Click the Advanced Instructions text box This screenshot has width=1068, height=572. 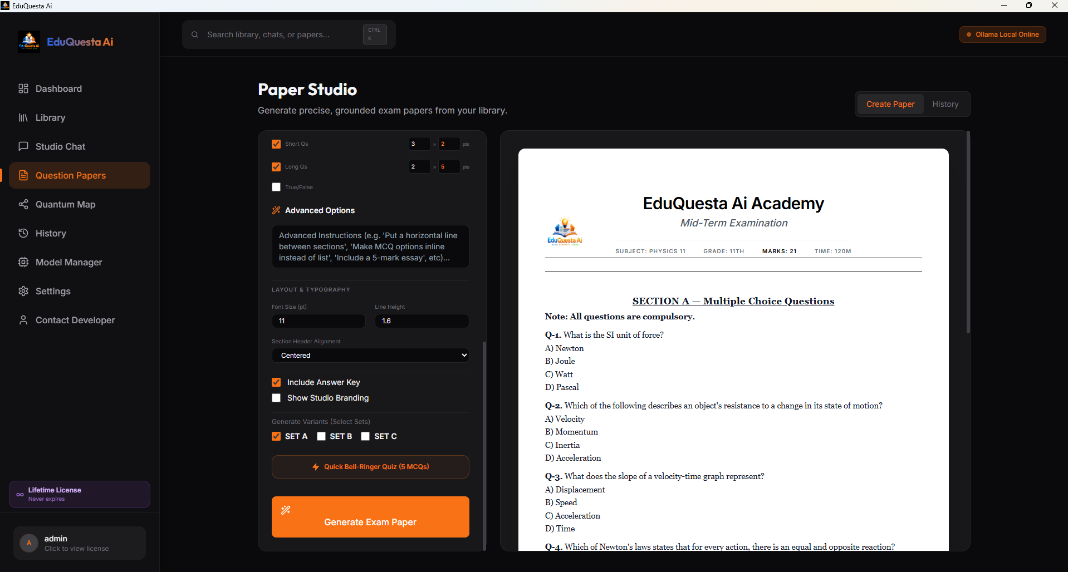point(370,246)
